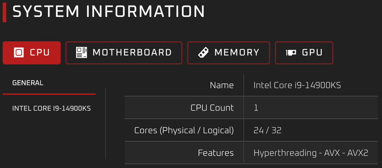Click the CPU Count value 1
This screenshot has width=382, height=168.
point(256,108)
